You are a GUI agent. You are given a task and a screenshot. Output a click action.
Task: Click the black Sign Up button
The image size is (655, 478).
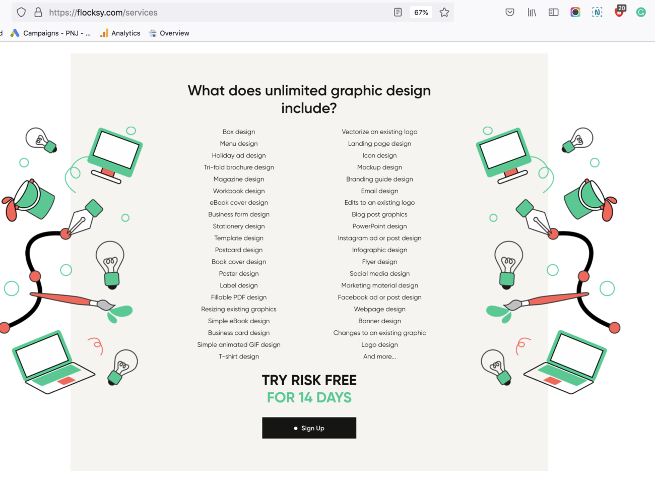click(309, 428)
